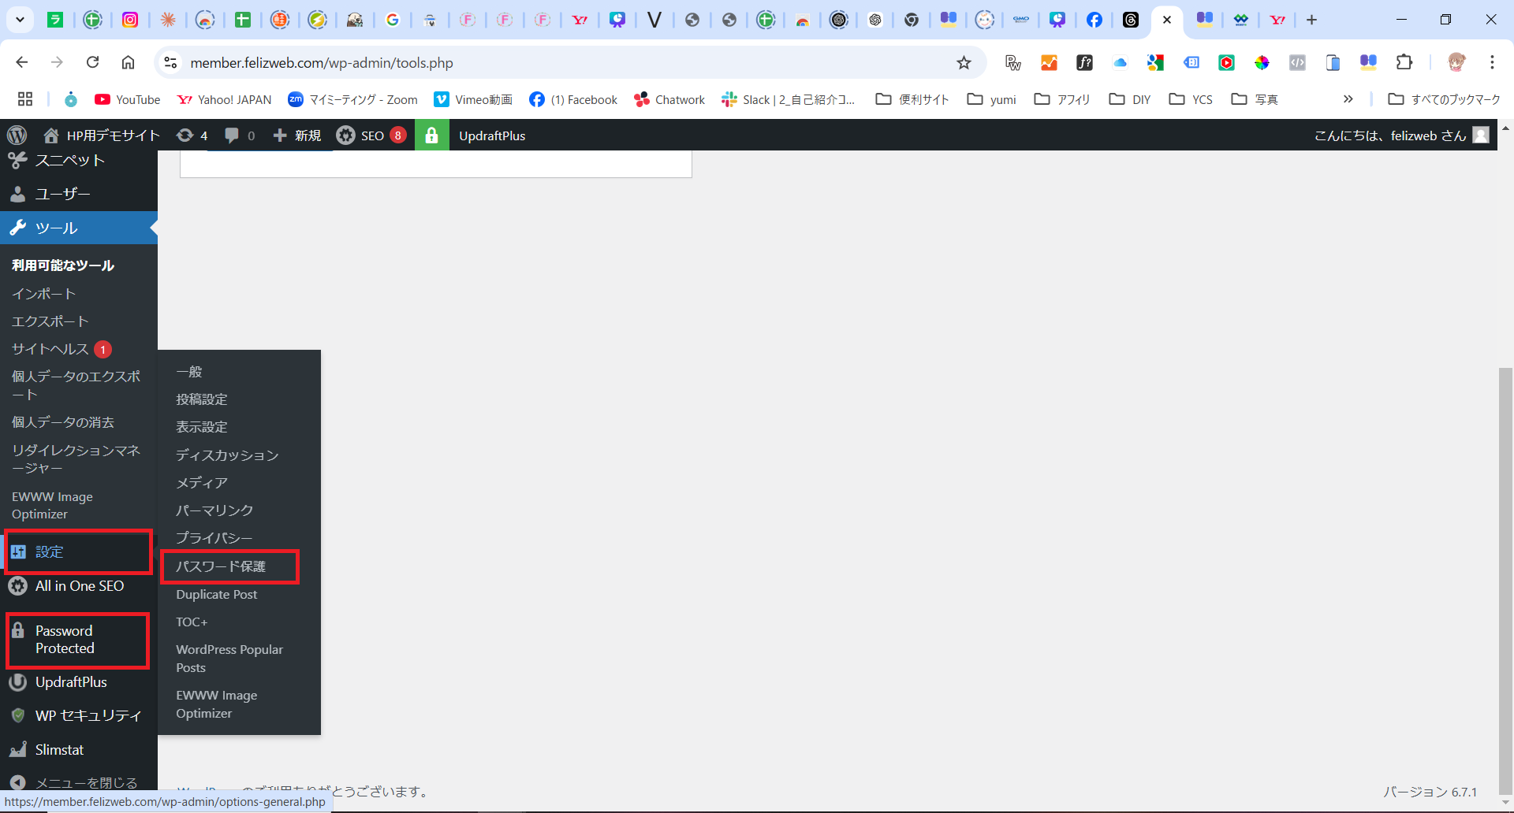The width and height of the screenshot is (1514, 813).
Task: Open the updates counter showing 4
Action: tap(192, 135)
